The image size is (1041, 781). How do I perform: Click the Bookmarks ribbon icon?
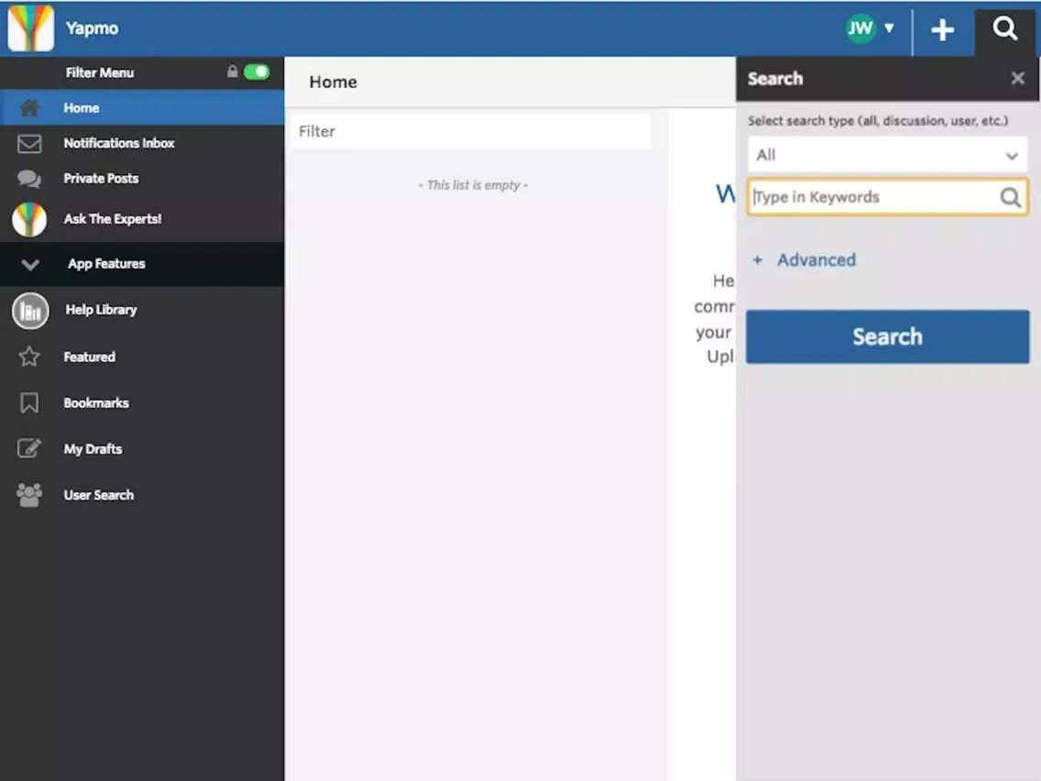coord(29,403)
